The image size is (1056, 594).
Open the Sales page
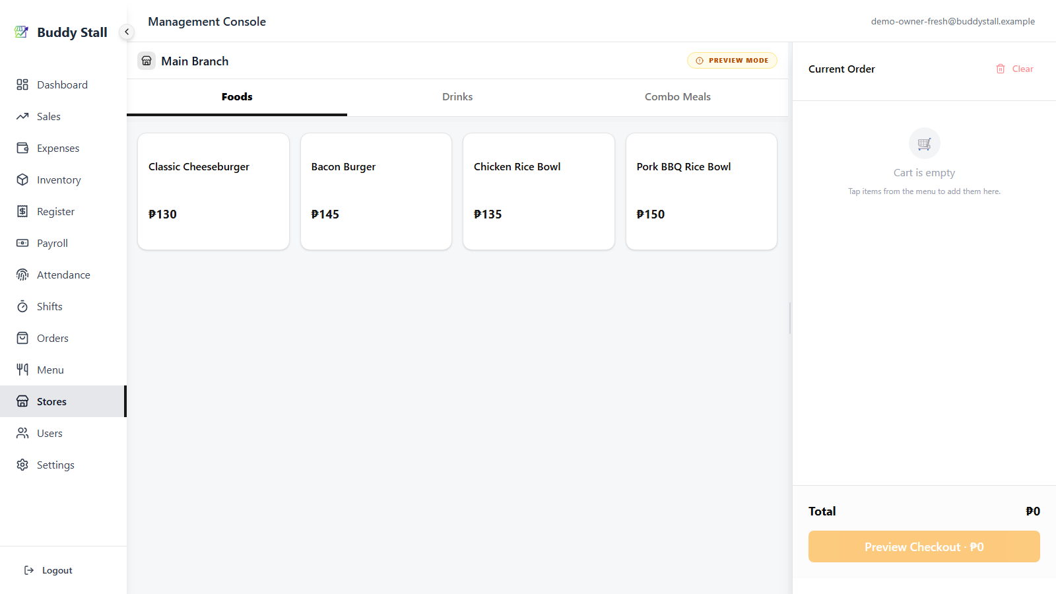pyautogui.click(x=62, y=116)
